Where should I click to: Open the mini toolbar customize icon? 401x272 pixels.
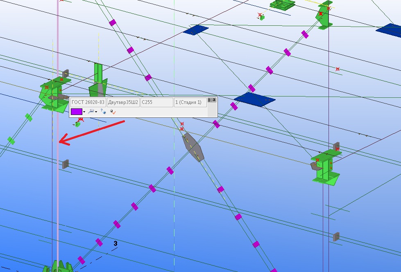(210, 100)
